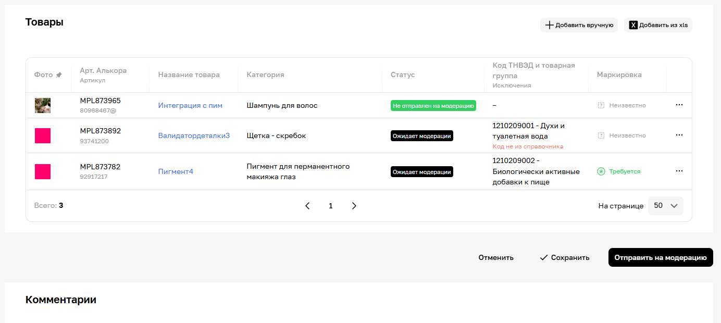
Task: Click the pin icon next to Фото header
Action: tap(59, 75)
